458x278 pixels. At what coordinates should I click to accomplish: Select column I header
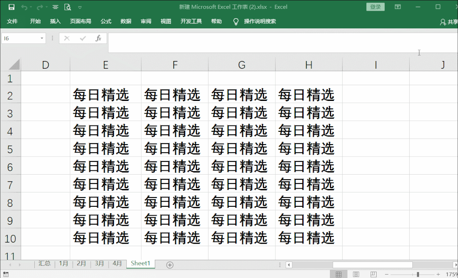pyautogui.click(x=376, y=64)
